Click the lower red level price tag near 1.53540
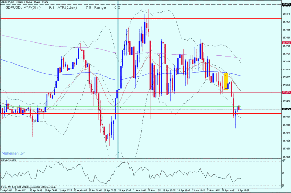 tap(286, 92)
